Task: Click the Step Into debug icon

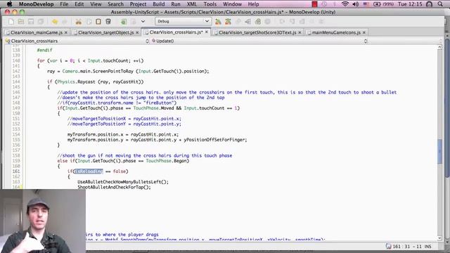Action: pyautogui.click(x=292, y=22)
